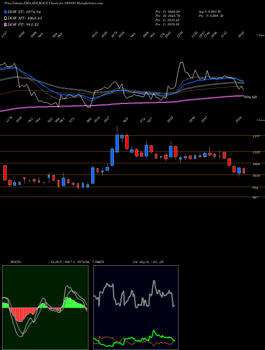Click the Pre L: 1013.45 value

tap(167, 20)
